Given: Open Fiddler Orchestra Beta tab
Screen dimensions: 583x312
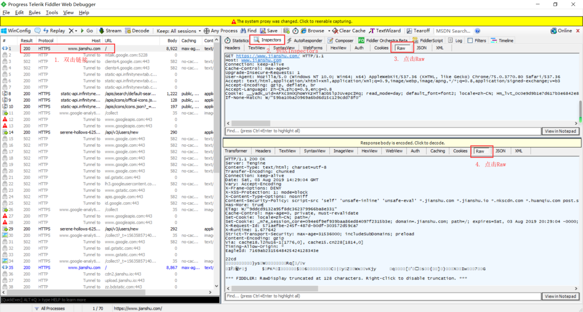Looking at the screenshot, I should (x=383, y=40).
